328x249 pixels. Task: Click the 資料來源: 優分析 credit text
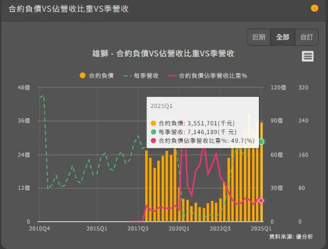click(x=291, y=237)
